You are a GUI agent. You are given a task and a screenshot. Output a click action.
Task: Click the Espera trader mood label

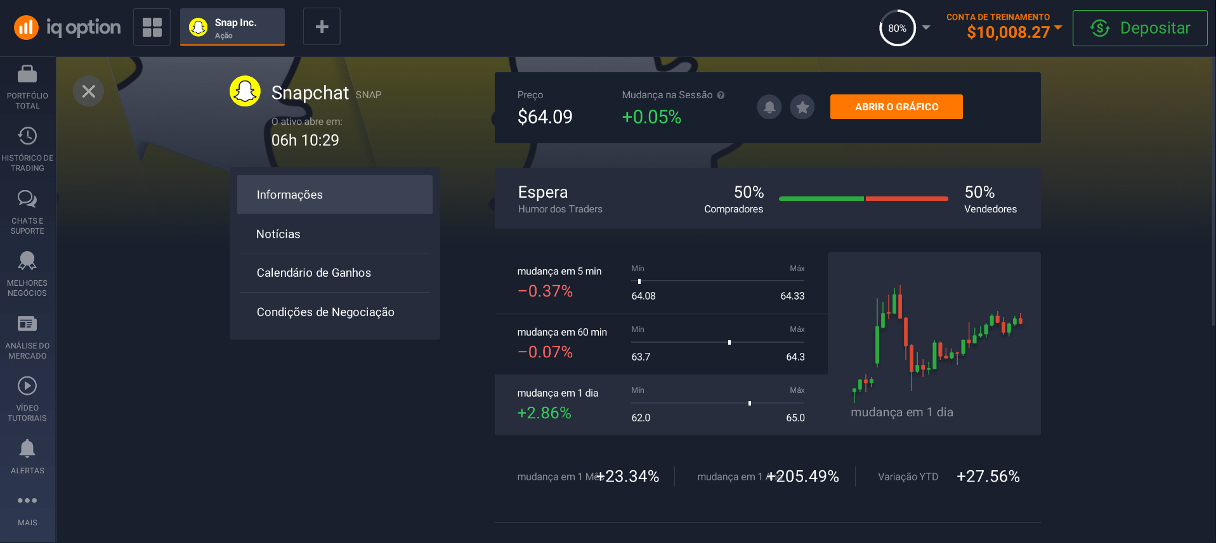pos(542,192)
